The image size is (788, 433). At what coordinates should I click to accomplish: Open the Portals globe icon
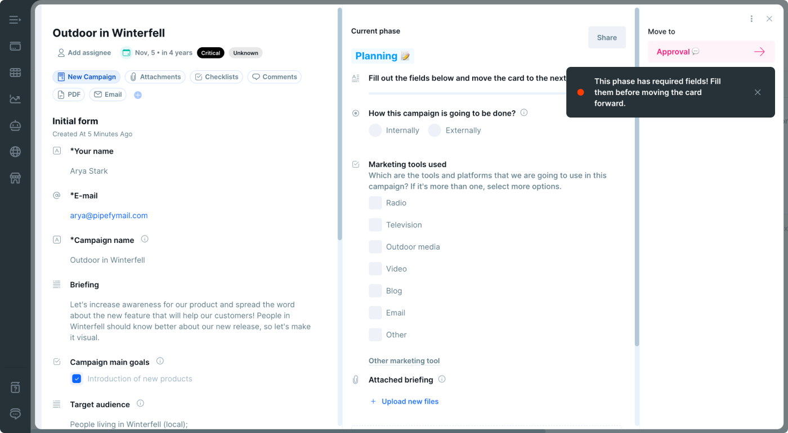click(x=15, y=151)
